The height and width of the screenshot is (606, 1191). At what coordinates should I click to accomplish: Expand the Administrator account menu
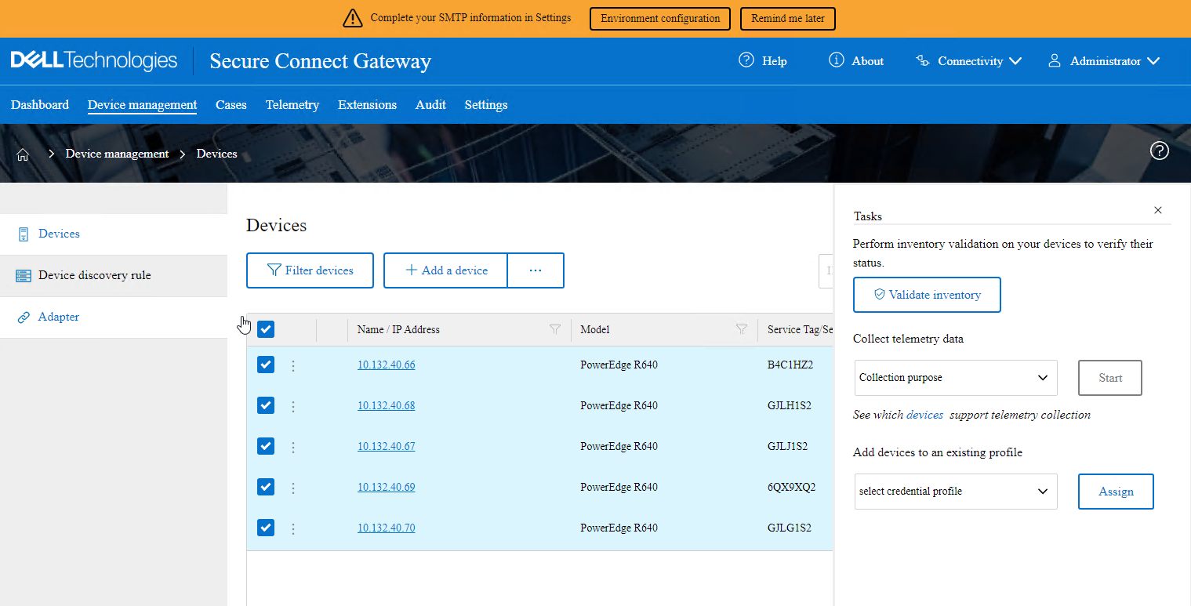click(x=1104, y=61)
